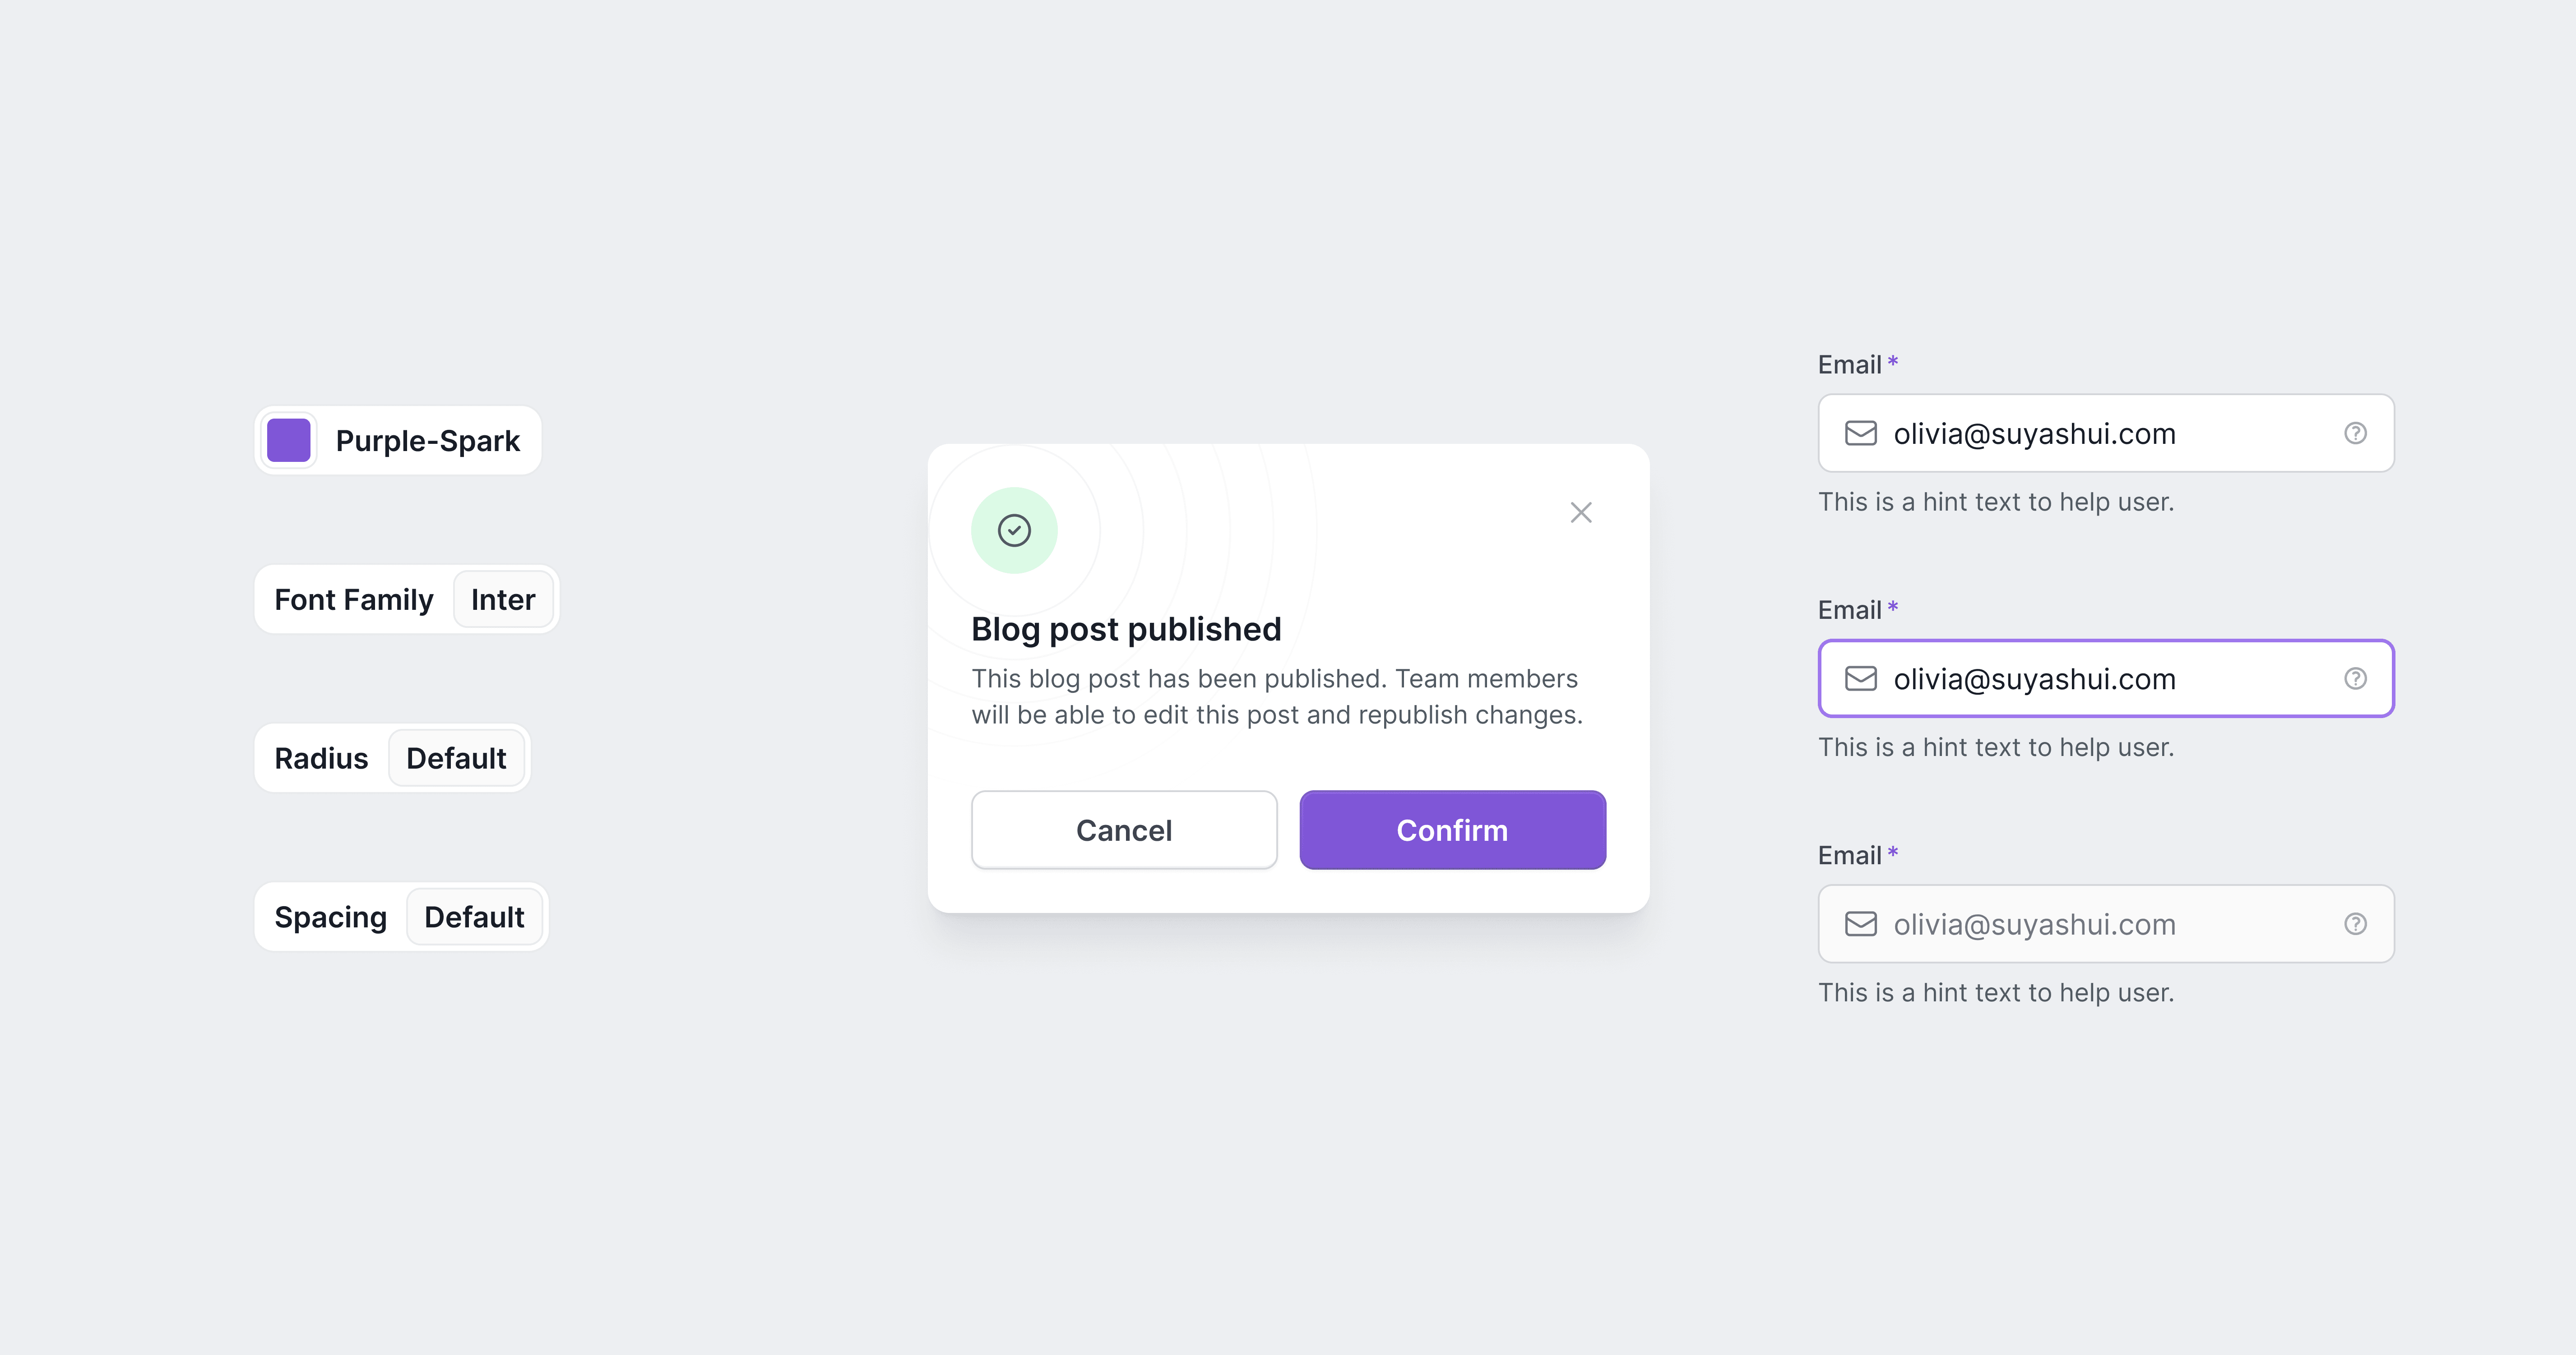Click the Cancel button
Viewport: 2576px width, 1355px height.
click(x=1124, y=830)
